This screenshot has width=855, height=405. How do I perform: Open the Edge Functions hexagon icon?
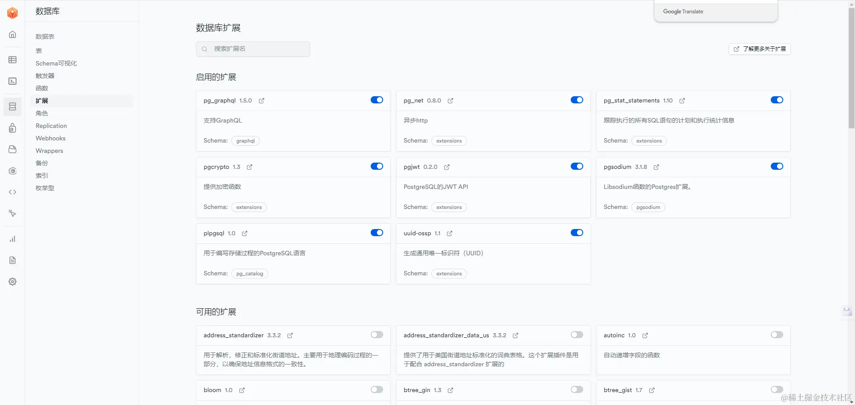12,171
